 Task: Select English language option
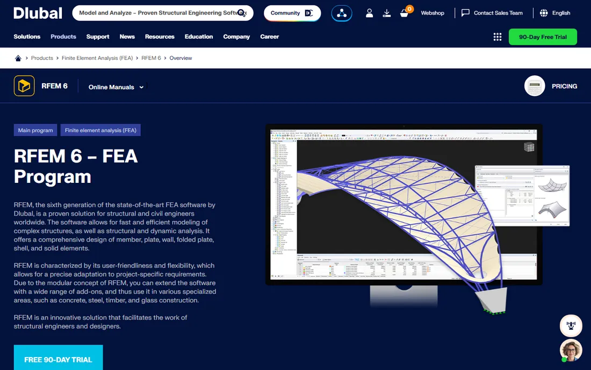click(561, 13)
